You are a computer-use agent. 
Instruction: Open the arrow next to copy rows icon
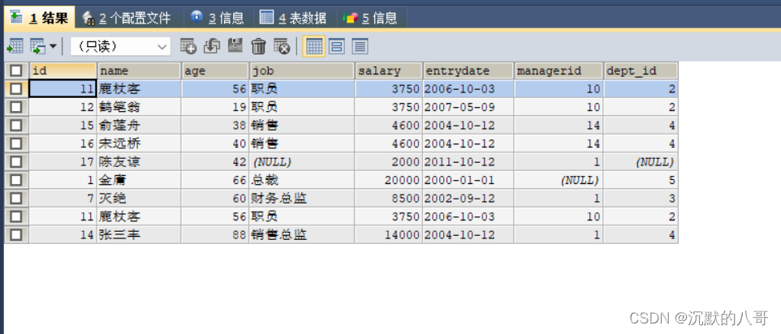(53, 47)
